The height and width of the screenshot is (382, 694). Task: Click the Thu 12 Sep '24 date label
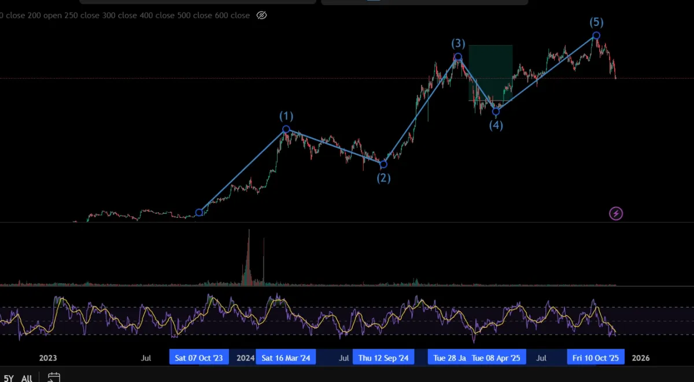point(383,358)
